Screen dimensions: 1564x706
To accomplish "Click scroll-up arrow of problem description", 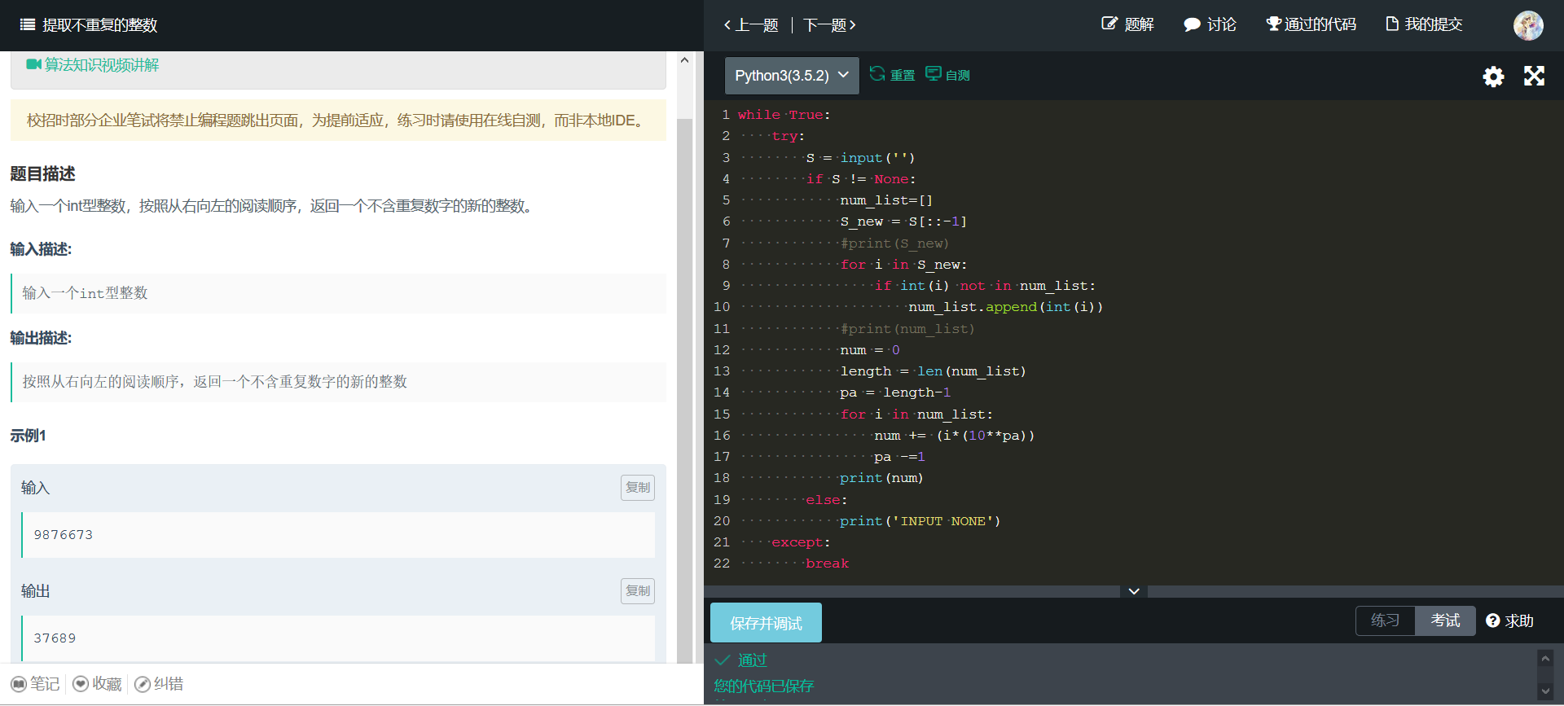I will coord(684,60).
